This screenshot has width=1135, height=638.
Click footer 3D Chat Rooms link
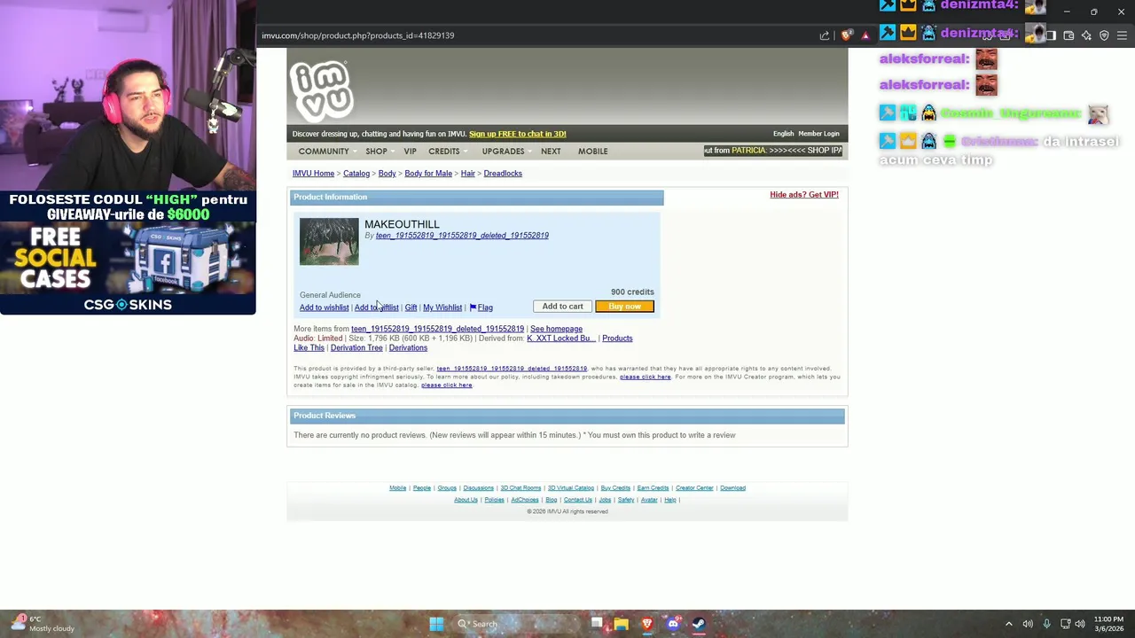[x=521, y=488]
